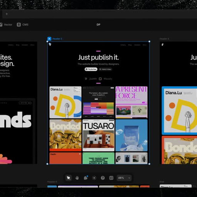Click the 48% zoom value
This screenshot has height=197, width=197.
121,178
